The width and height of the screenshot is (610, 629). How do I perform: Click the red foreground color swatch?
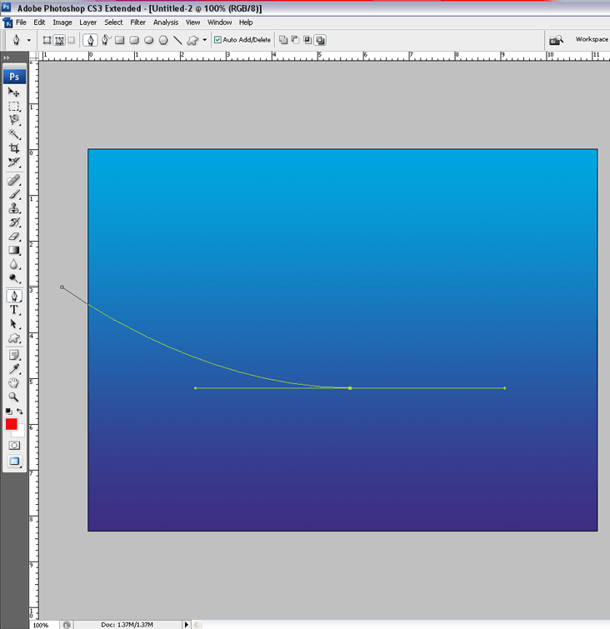point(11,424)
